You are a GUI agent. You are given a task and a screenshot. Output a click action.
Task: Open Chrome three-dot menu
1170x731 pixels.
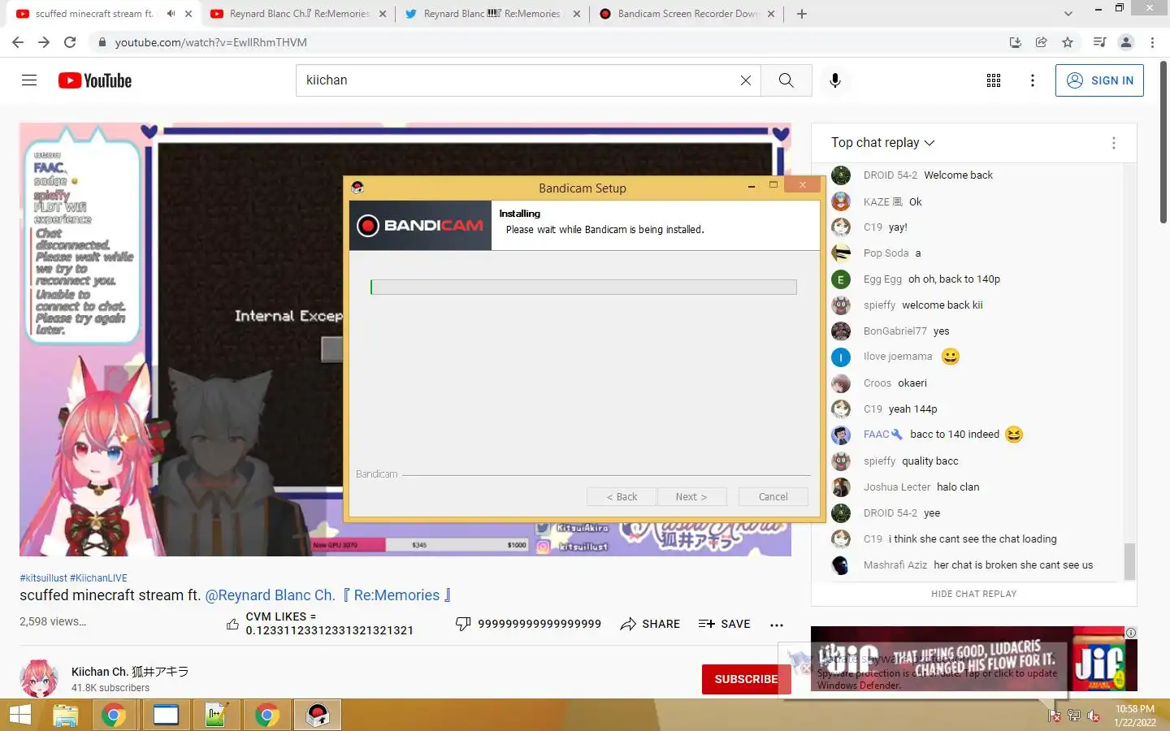(1152, 42)
